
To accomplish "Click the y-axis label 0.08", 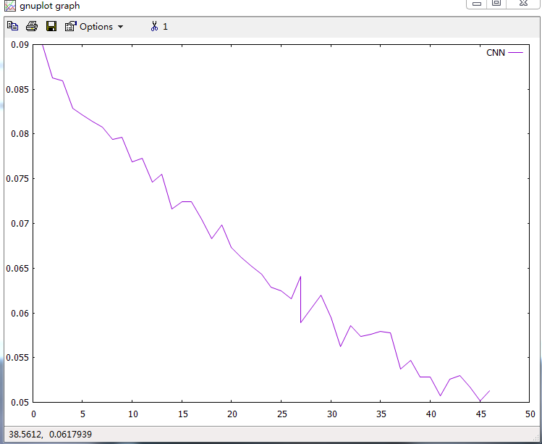I will [20, 134].
